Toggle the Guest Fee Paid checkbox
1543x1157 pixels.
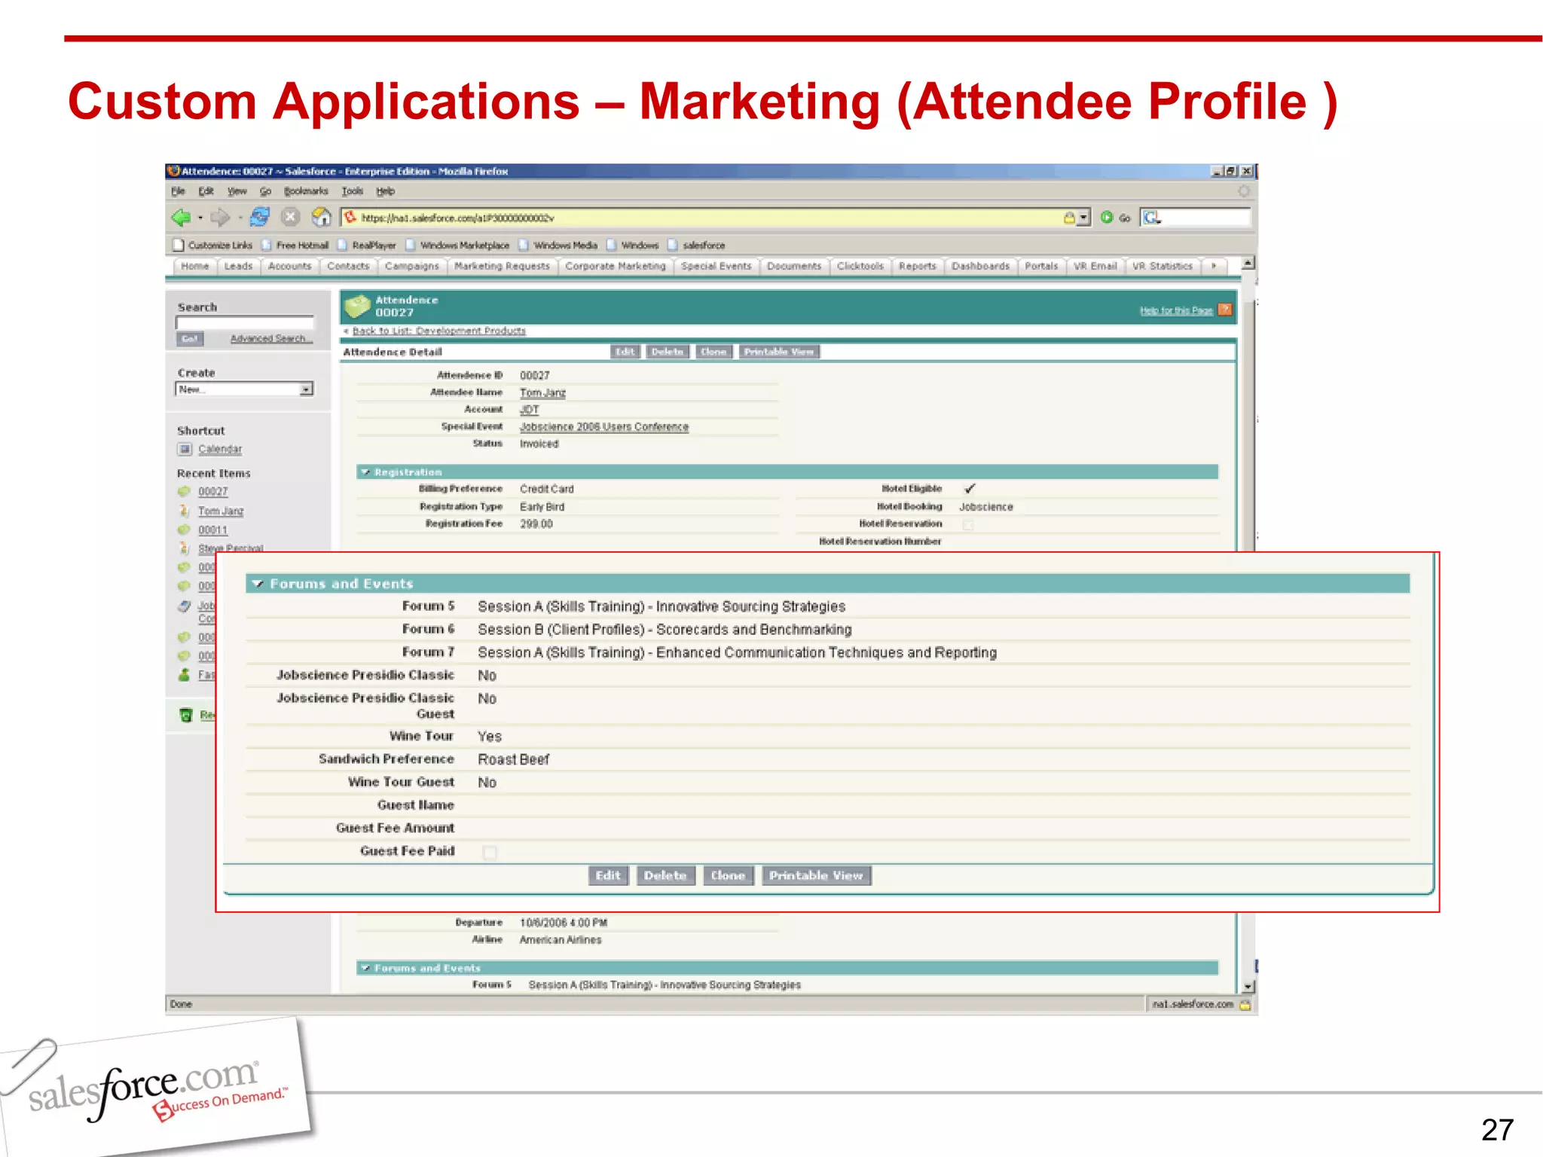coord(490,852)
